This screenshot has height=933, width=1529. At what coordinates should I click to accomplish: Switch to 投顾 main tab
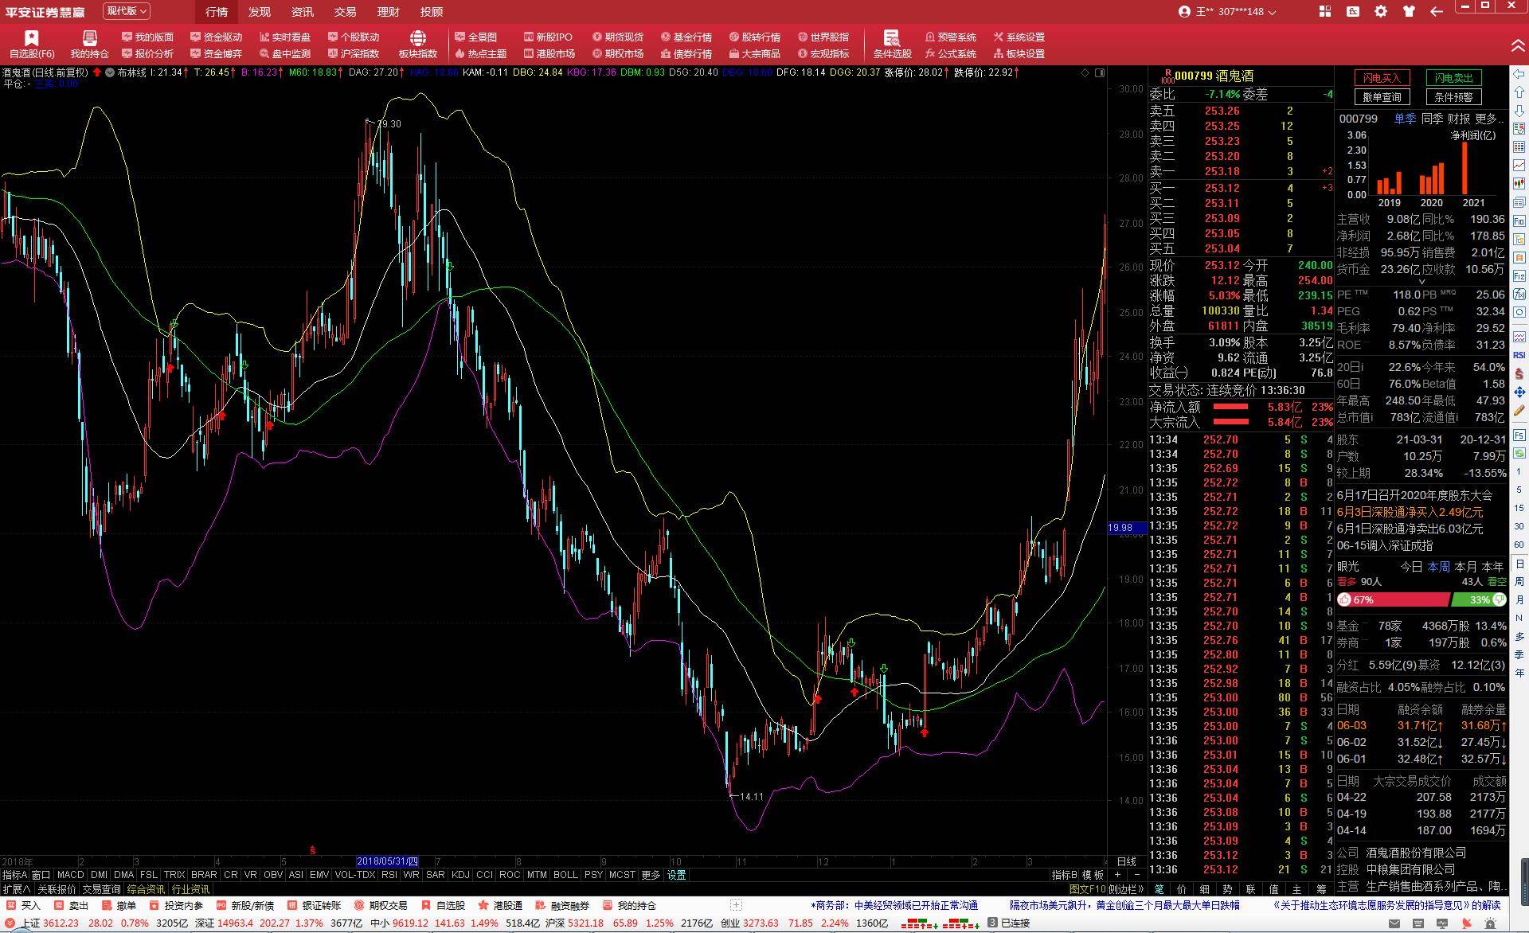click(x=431, y=12)
